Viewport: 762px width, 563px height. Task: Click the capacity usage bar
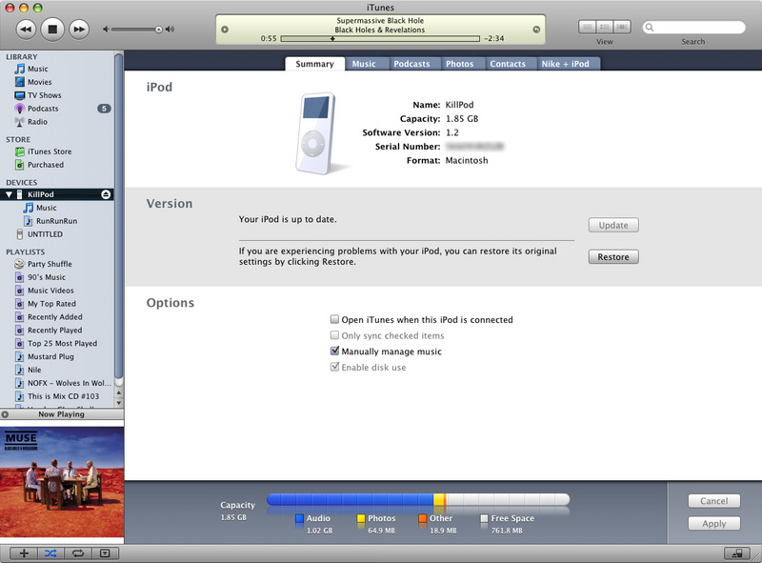tap(418, 499)
